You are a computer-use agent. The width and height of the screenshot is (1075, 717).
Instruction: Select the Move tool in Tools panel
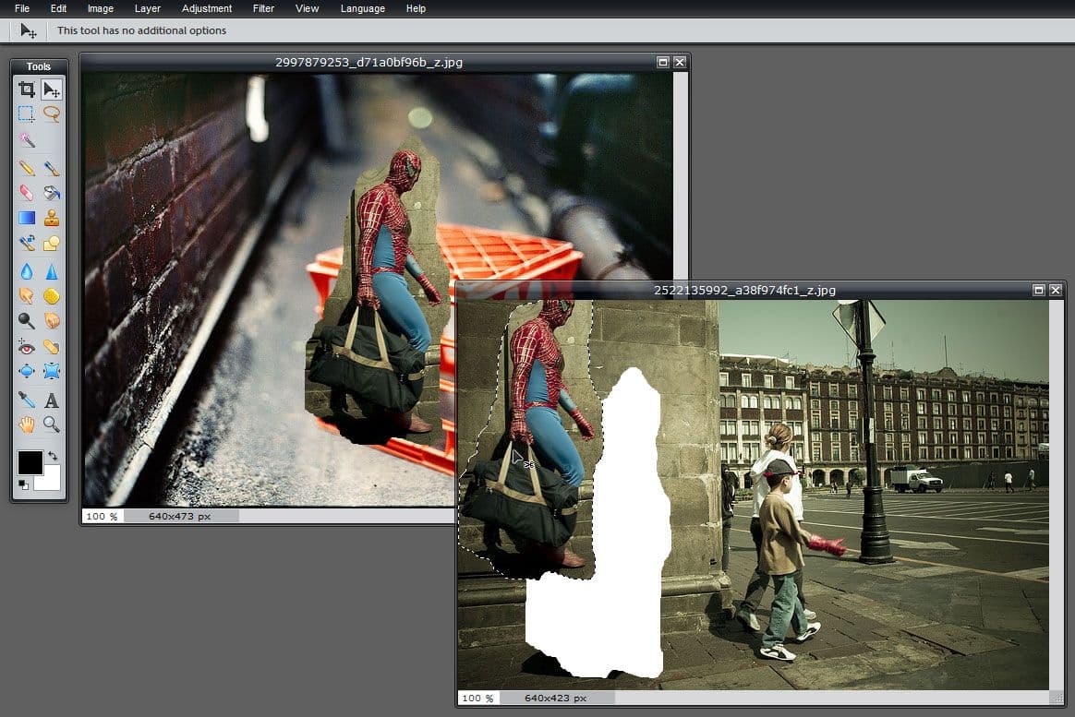[52, 89]
